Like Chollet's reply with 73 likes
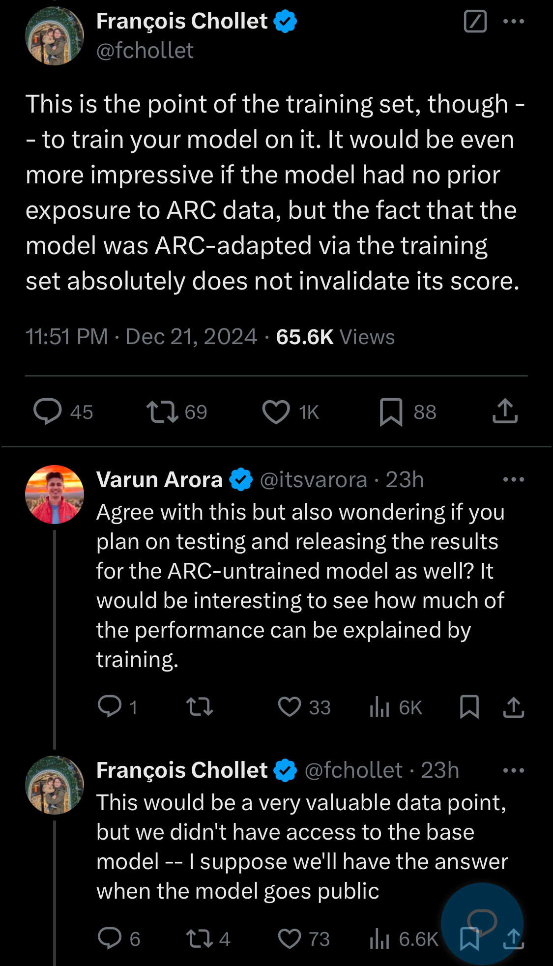 coord(290,938)
